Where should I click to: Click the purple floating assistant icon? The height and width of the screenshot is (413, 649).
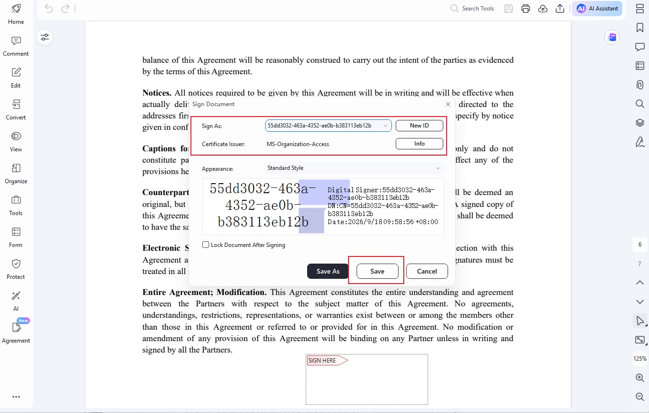(612, 37)
